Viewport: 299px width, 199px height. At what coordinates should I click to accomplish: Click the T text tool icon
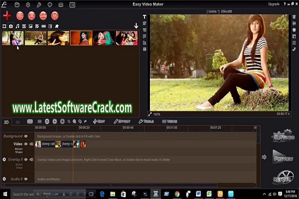point(145,17)
